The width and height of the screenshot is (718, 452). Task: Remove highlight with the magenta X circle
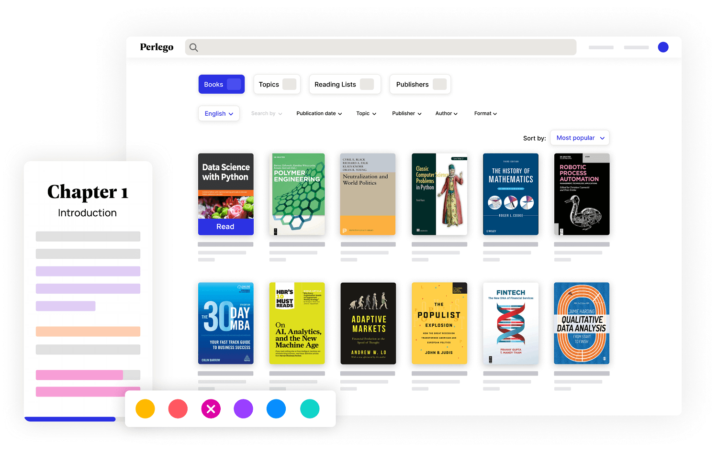[211, 409]
